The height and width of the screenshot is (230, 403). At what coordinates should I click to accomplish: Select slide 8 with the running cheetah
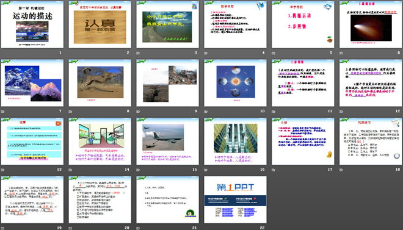tap(100, 83)
